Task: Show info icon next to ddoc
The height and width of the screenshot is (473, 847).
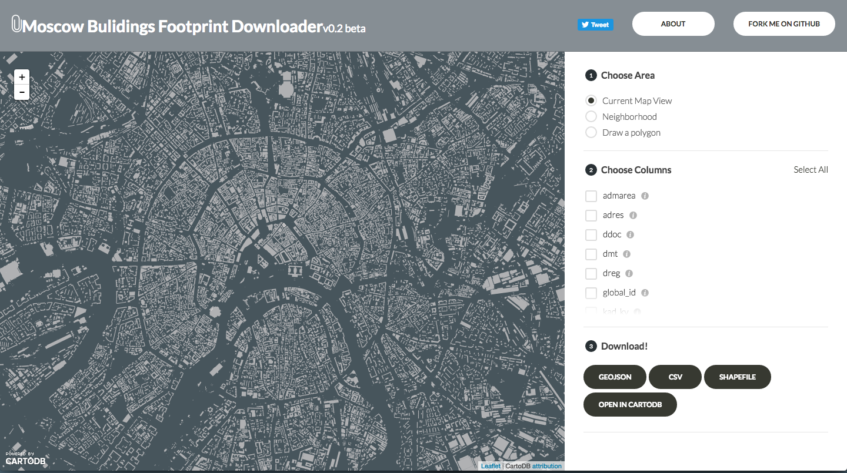Action: (630, 234)
